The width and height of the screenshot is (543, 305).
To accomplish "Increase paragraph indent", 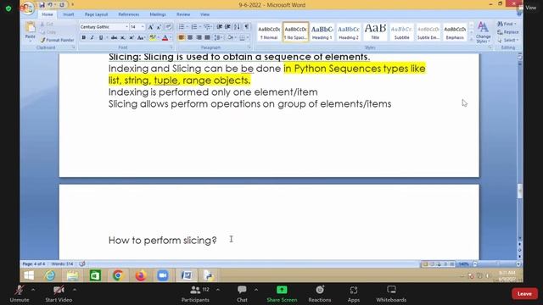I will coord(227,27).
